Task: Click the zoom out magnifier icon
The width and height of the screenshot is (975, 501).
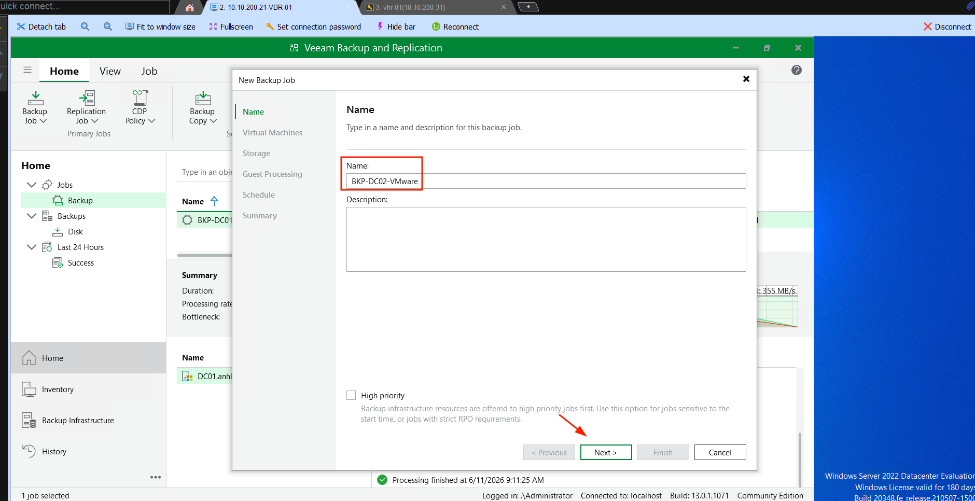Action: pyautogui.click(x=108, y=26)
